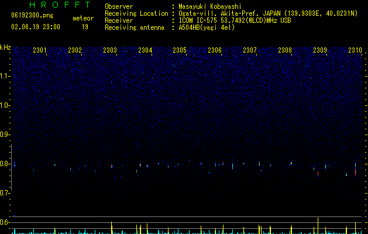Click time marker 2304
368x234 pixels.
145,50
